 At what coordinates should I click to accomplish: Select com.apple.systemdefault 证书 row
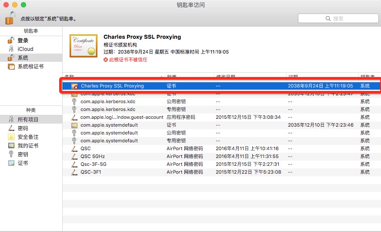pos(221,125)
